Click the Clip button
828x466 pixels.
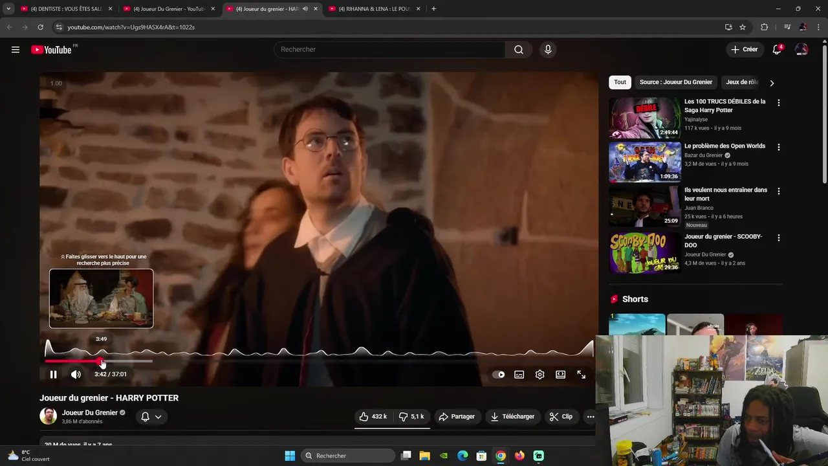(561, 417)
